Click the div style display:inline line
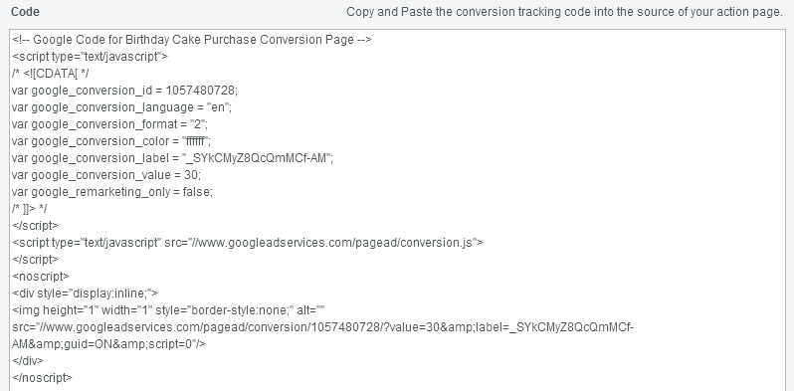 point(86,293)
